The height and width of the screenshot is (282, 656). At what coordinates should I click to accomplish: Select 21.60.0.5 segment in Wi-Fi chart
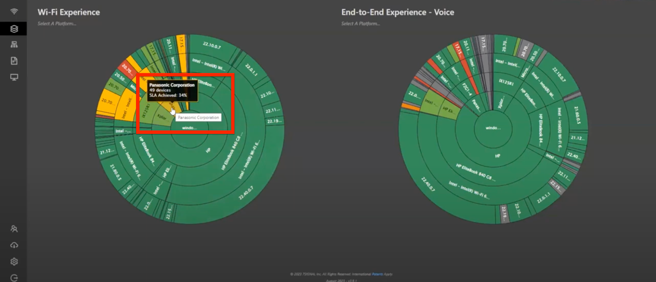click(116, 172)
